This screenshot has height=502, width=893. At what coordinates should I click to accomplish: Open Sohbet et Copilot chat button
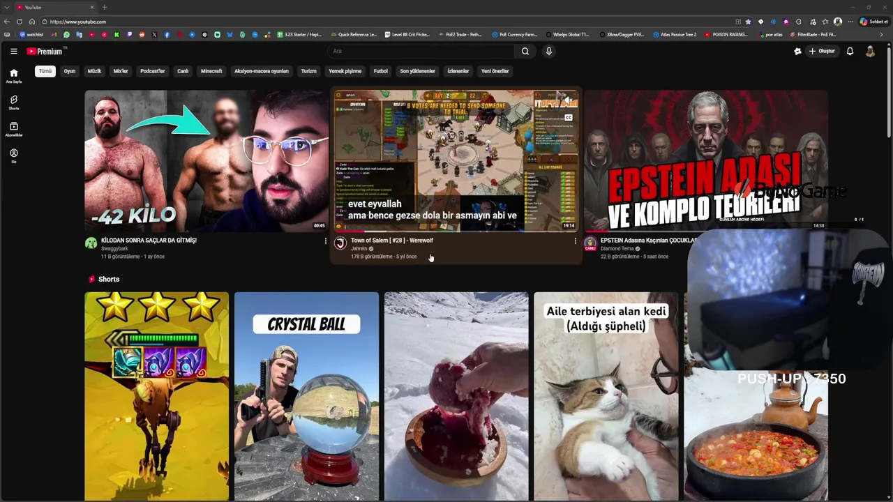coord(873,22)
